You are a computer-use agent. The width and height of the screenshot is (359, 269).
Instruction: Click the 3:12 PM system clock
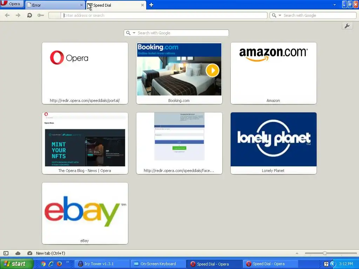[x=346, y=264]
